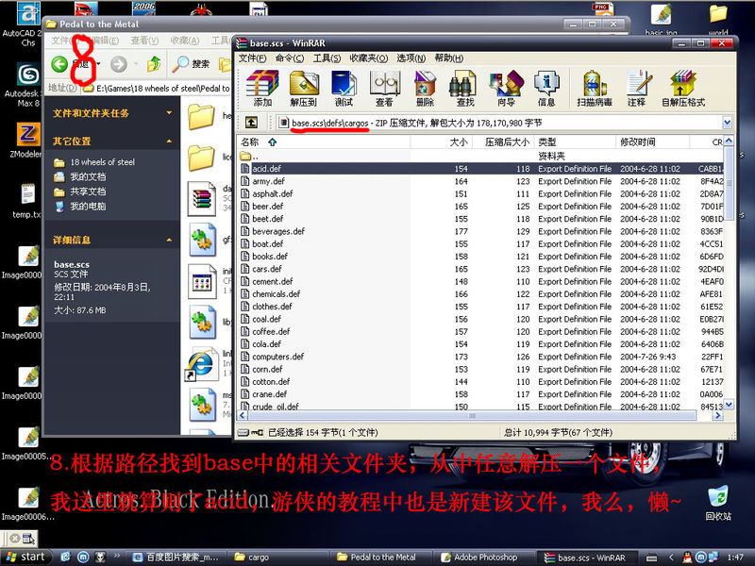Click WinRAR's up one level folder button

coord(251,123)
